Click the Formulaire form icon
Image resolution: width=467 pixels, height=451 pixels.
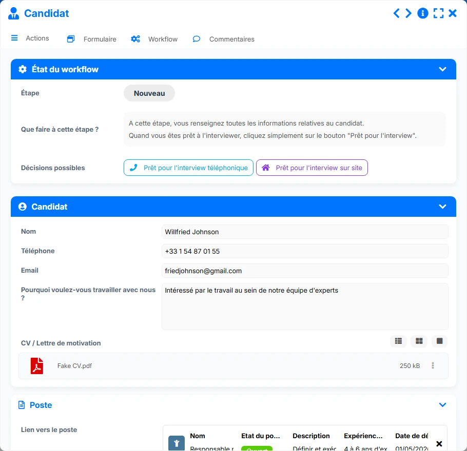pyautogui.click(x=71, y=39)
